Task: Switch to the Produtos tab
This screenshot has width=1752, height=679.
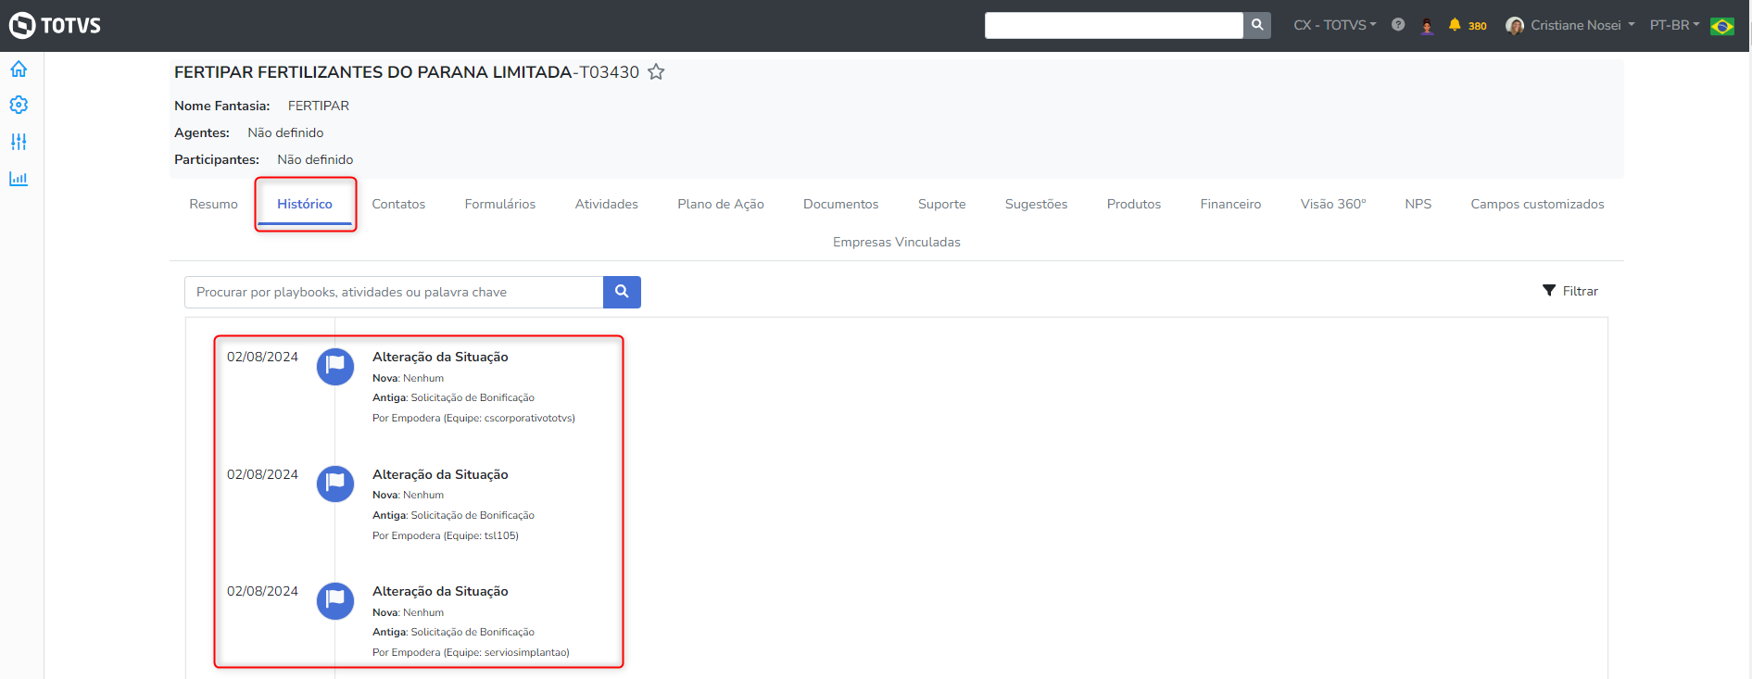Action: (1134, 204)
